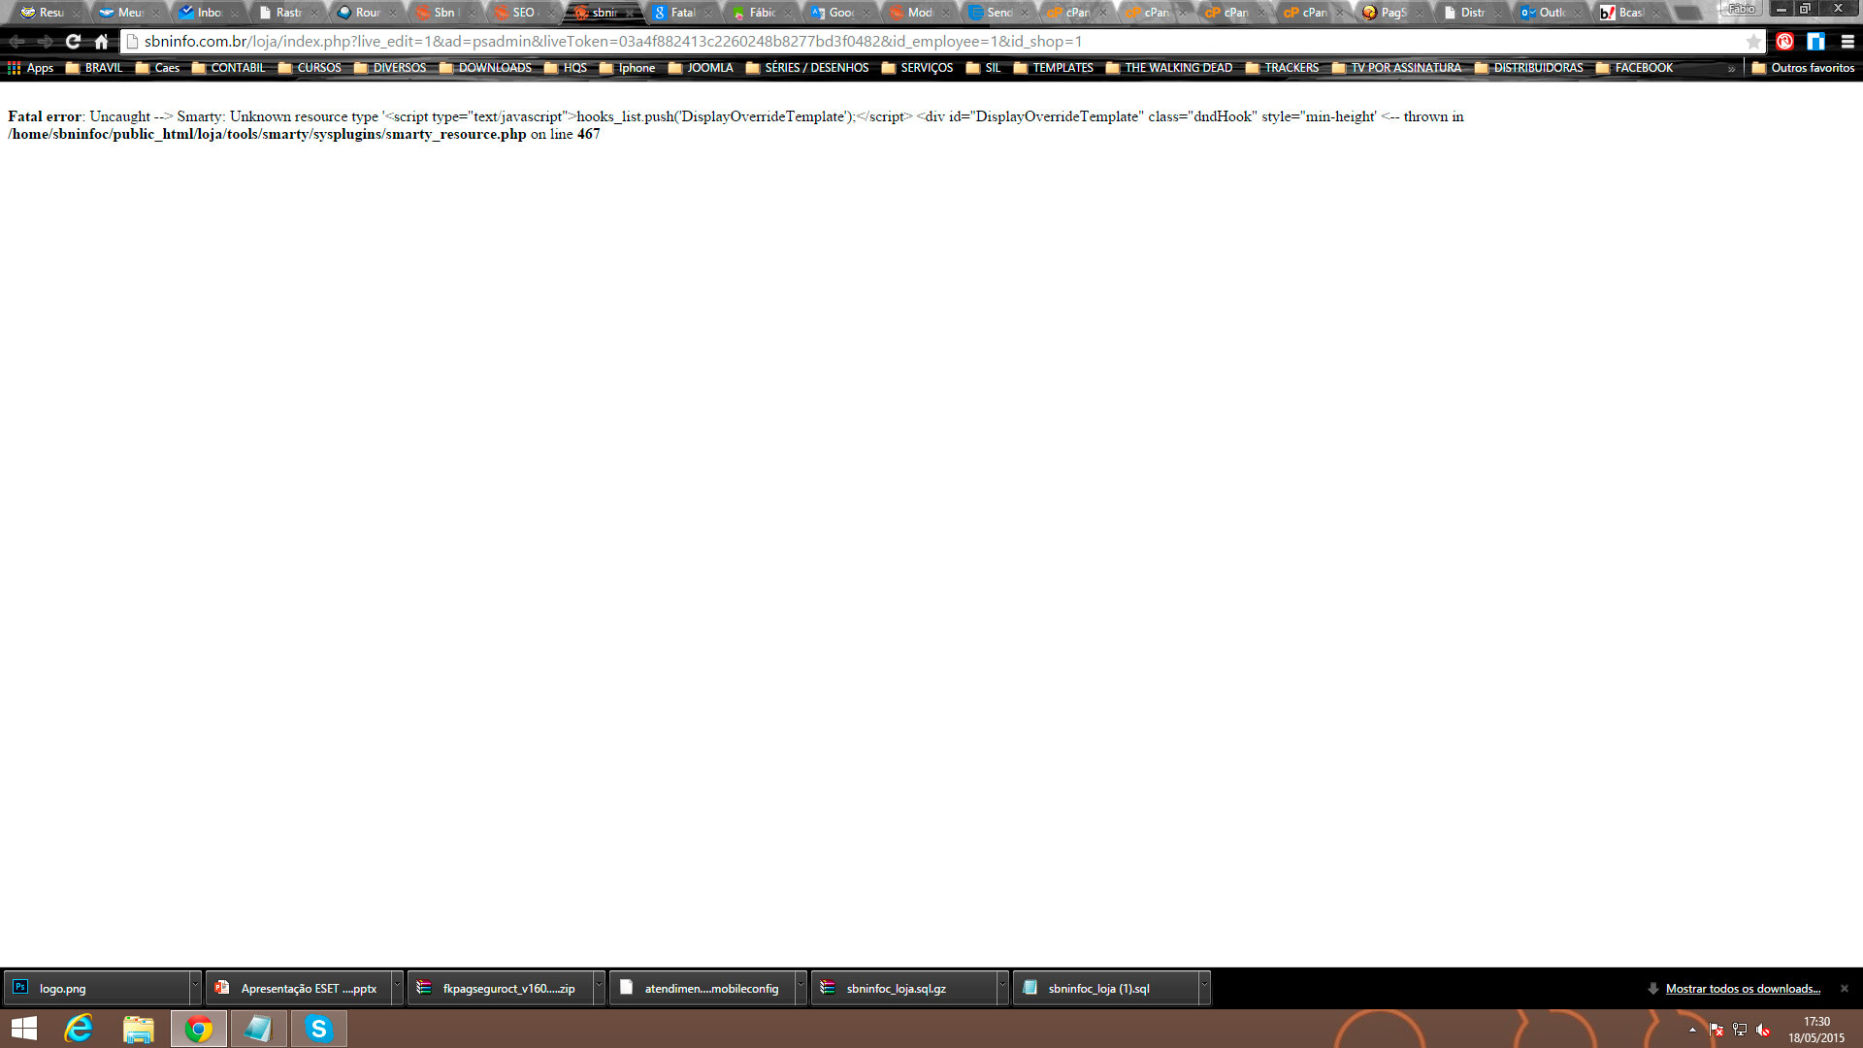1863x1048 pixels.
Task: Open the Outros favoritos folder
Action: [1803, 68]
